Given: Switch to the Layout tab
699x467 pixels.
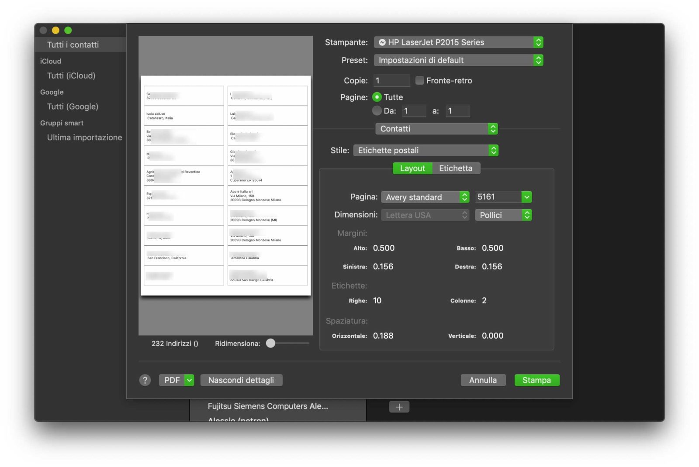Looking at the screenshot, I should tap(412, 168).
